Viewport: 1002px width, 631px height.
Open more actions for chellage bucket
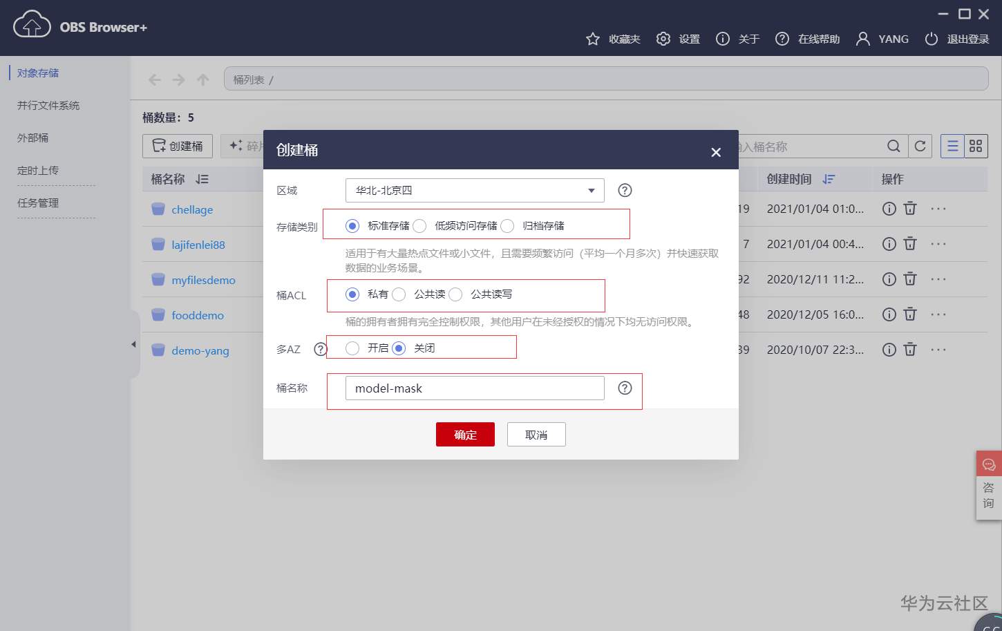[938, 208]
